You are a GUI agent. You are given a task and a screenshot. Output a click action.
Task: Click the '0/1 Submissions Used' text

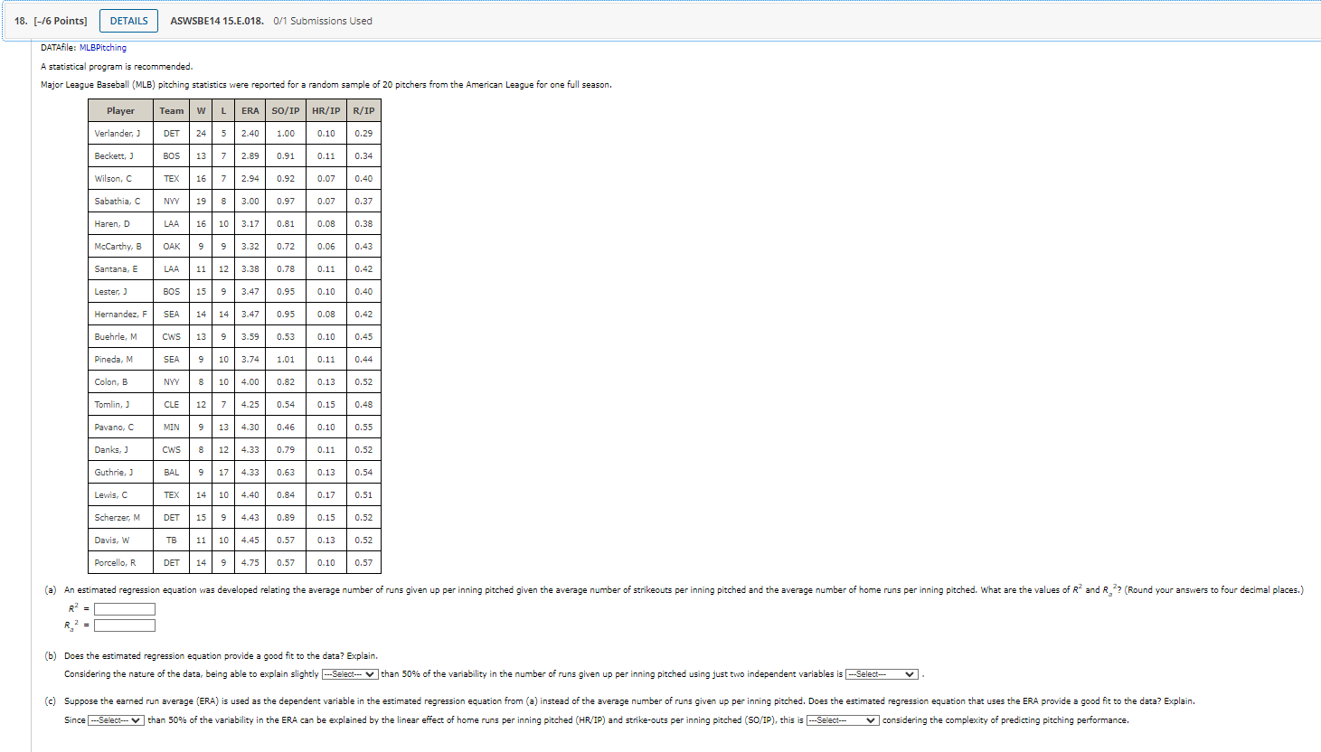pos(323,21)
